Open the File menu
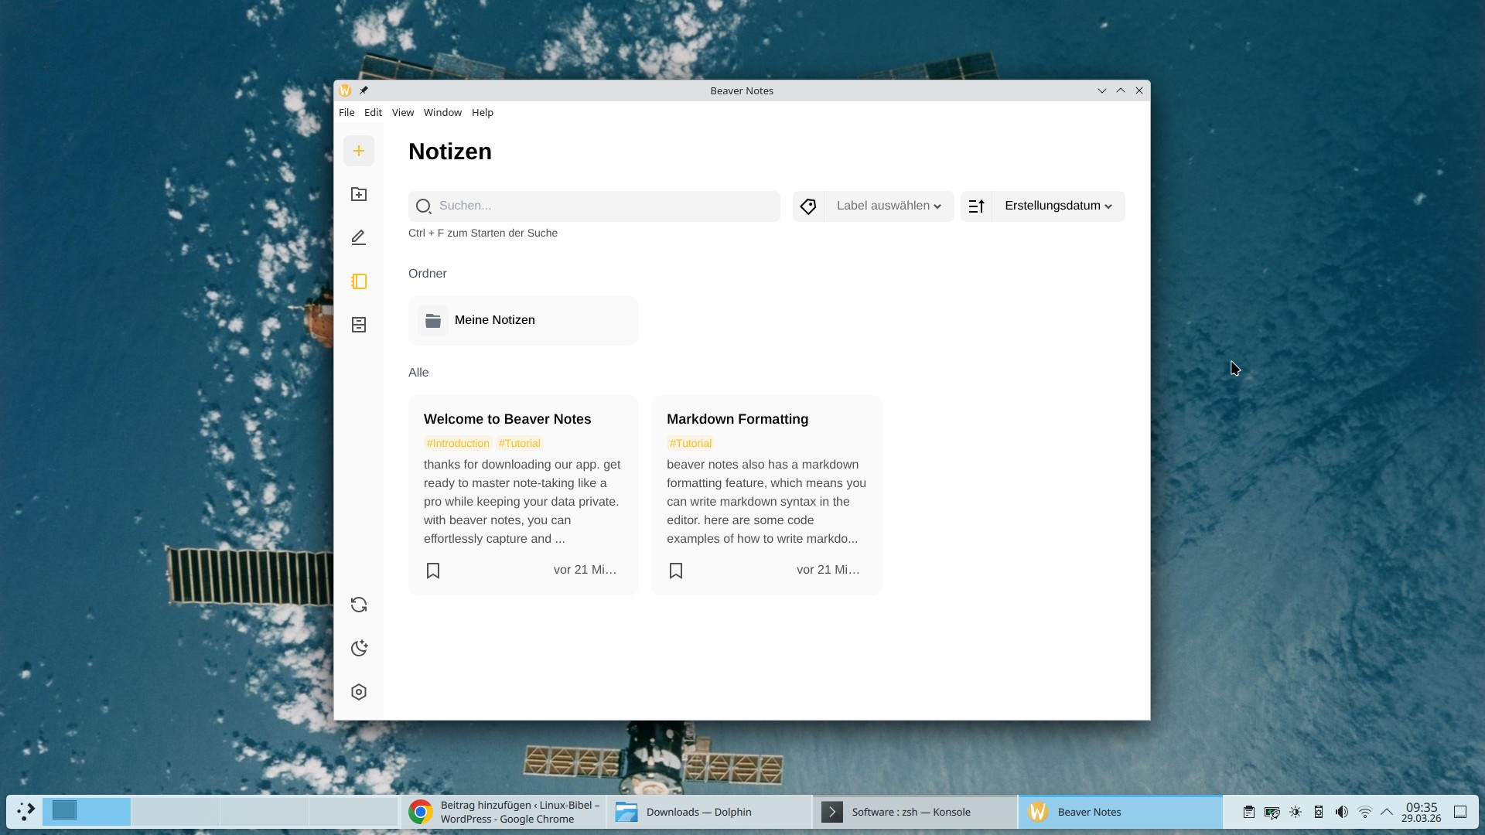 pyautogui.click(x=346, y=112)
